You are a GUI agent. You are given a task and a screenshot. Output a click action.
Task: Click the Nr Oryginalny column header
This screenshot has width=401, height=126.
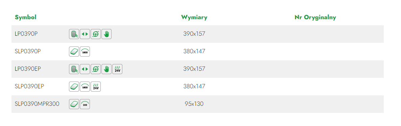click(x=315, y=17)
